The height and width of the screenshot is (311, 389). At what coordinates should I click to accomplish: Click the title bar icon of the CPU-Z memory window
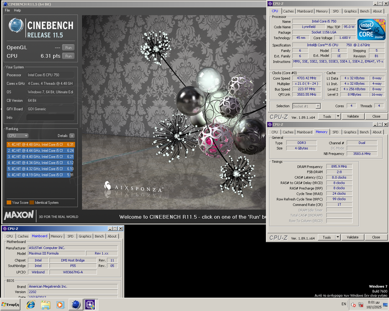(x=270, y=124)
